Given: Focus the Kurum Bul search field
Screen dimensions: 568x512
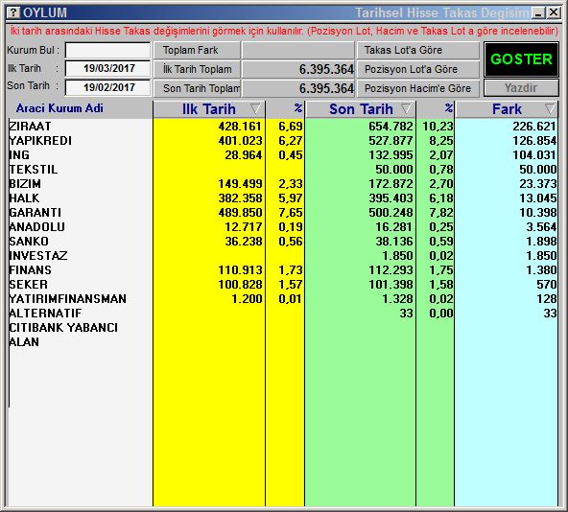Looking at the screenshot, I should tap(107, 50).
